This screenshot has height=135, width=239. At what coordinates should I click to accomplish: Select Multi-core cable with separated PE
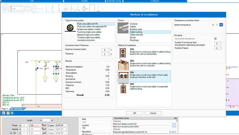[x=92, y=26]
